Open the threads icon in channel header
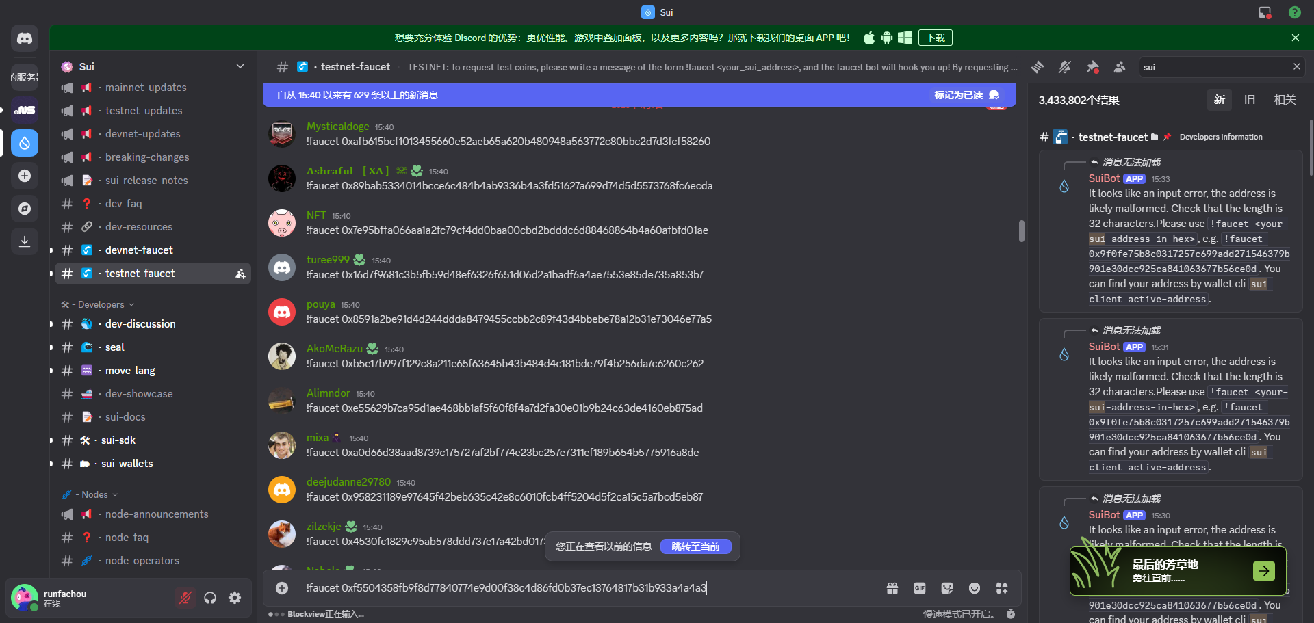This screenshot has height=623, width=1314. pos(1038,67)
